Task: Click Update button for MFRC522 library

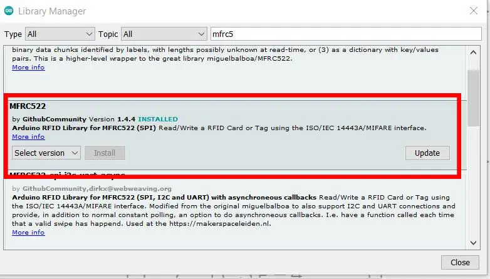Action: tap(427, 153)
